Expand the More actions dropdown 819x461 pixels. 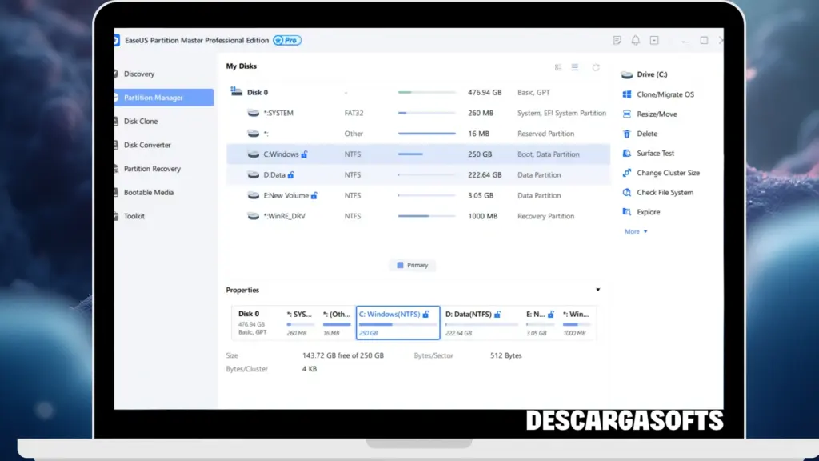637,231
